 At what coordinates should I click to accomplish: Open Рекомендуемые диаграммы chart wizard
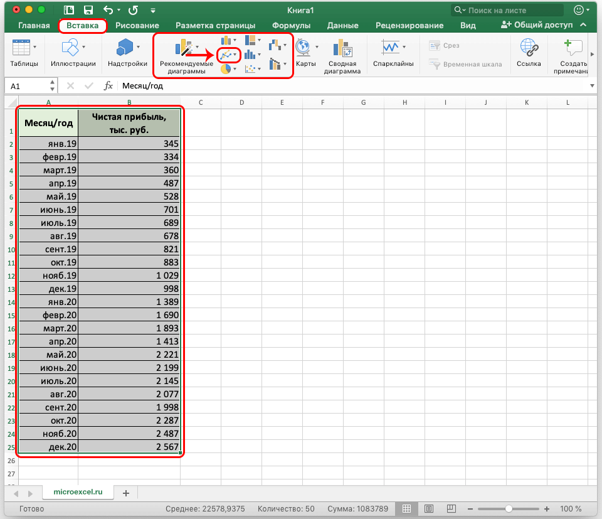pyautogui.click(x=184, y=48)
